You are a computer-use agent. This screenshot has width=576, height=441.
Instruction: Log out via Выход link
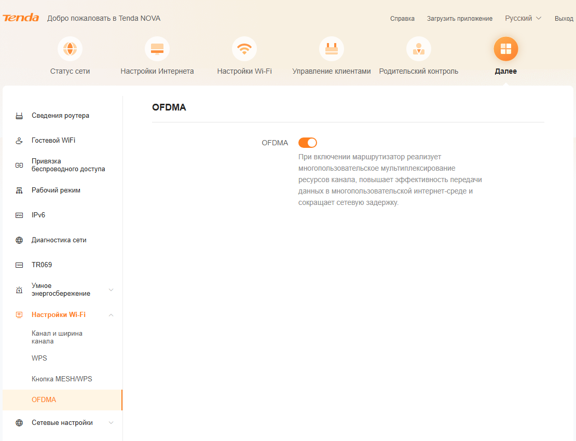pos(564,18)
